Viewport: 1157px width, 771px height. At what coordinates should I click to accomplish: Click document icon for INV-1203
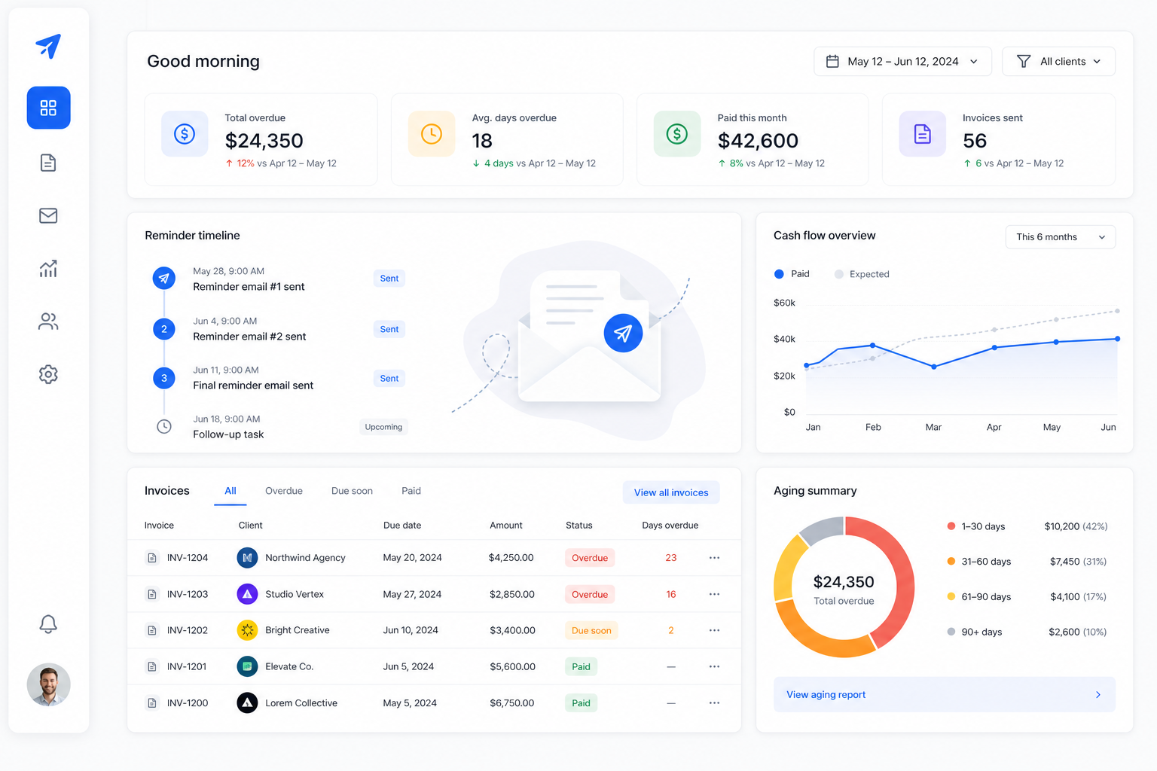click(152, 594)
